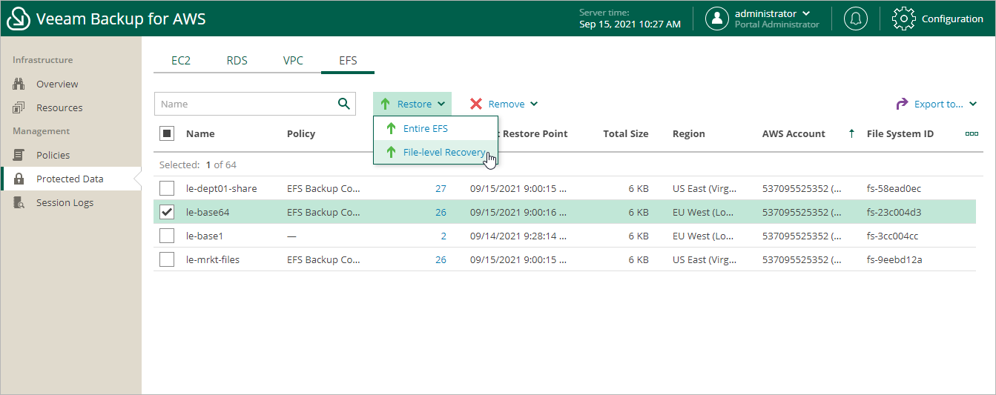This screenshot has width=996, height=395.
Task: Click the notifications bell icon
Action: (x=856, y=19)
